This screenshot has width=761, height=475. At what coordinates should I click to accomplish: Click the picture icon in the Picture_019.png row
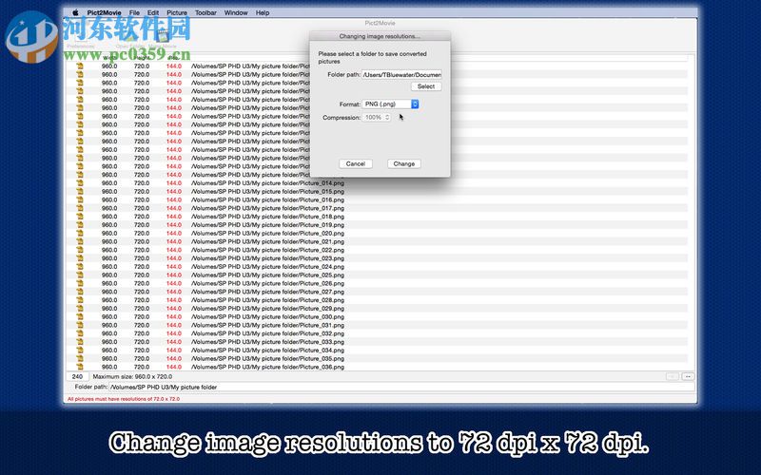(x=80, y=225)
